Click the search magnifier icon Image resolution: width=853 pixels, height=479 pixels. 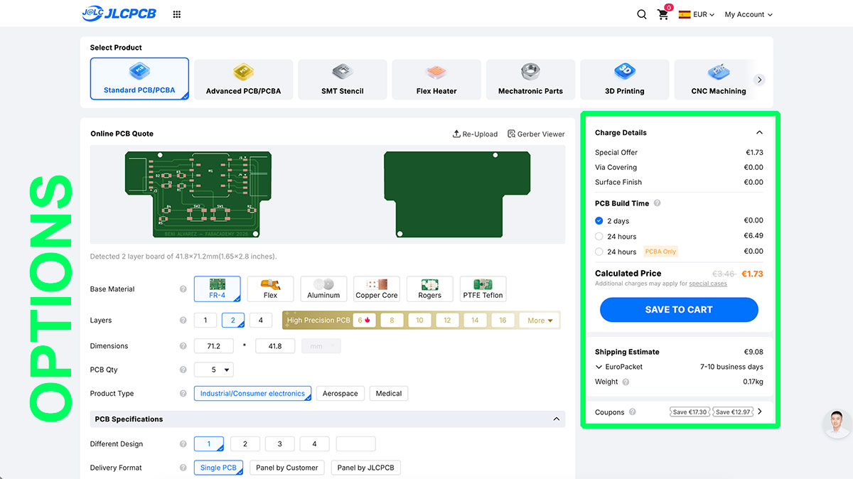click(642, 14)
